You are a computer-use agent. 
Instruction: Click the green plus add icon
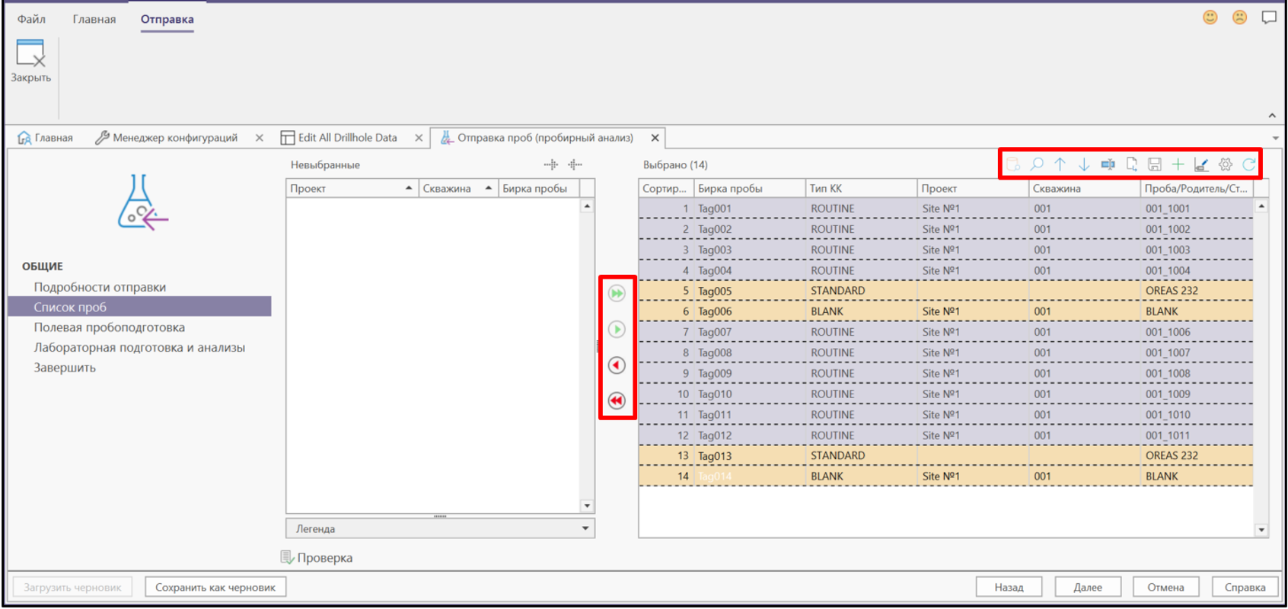(x=1178, y=164)
